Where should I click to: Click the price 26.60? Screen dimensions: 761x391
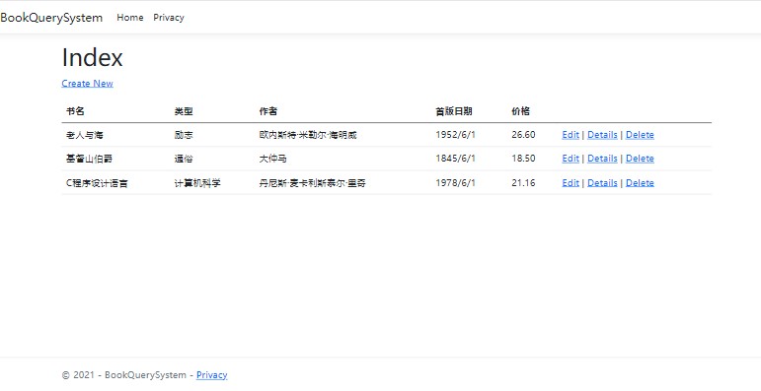click(x=523, y=135)
